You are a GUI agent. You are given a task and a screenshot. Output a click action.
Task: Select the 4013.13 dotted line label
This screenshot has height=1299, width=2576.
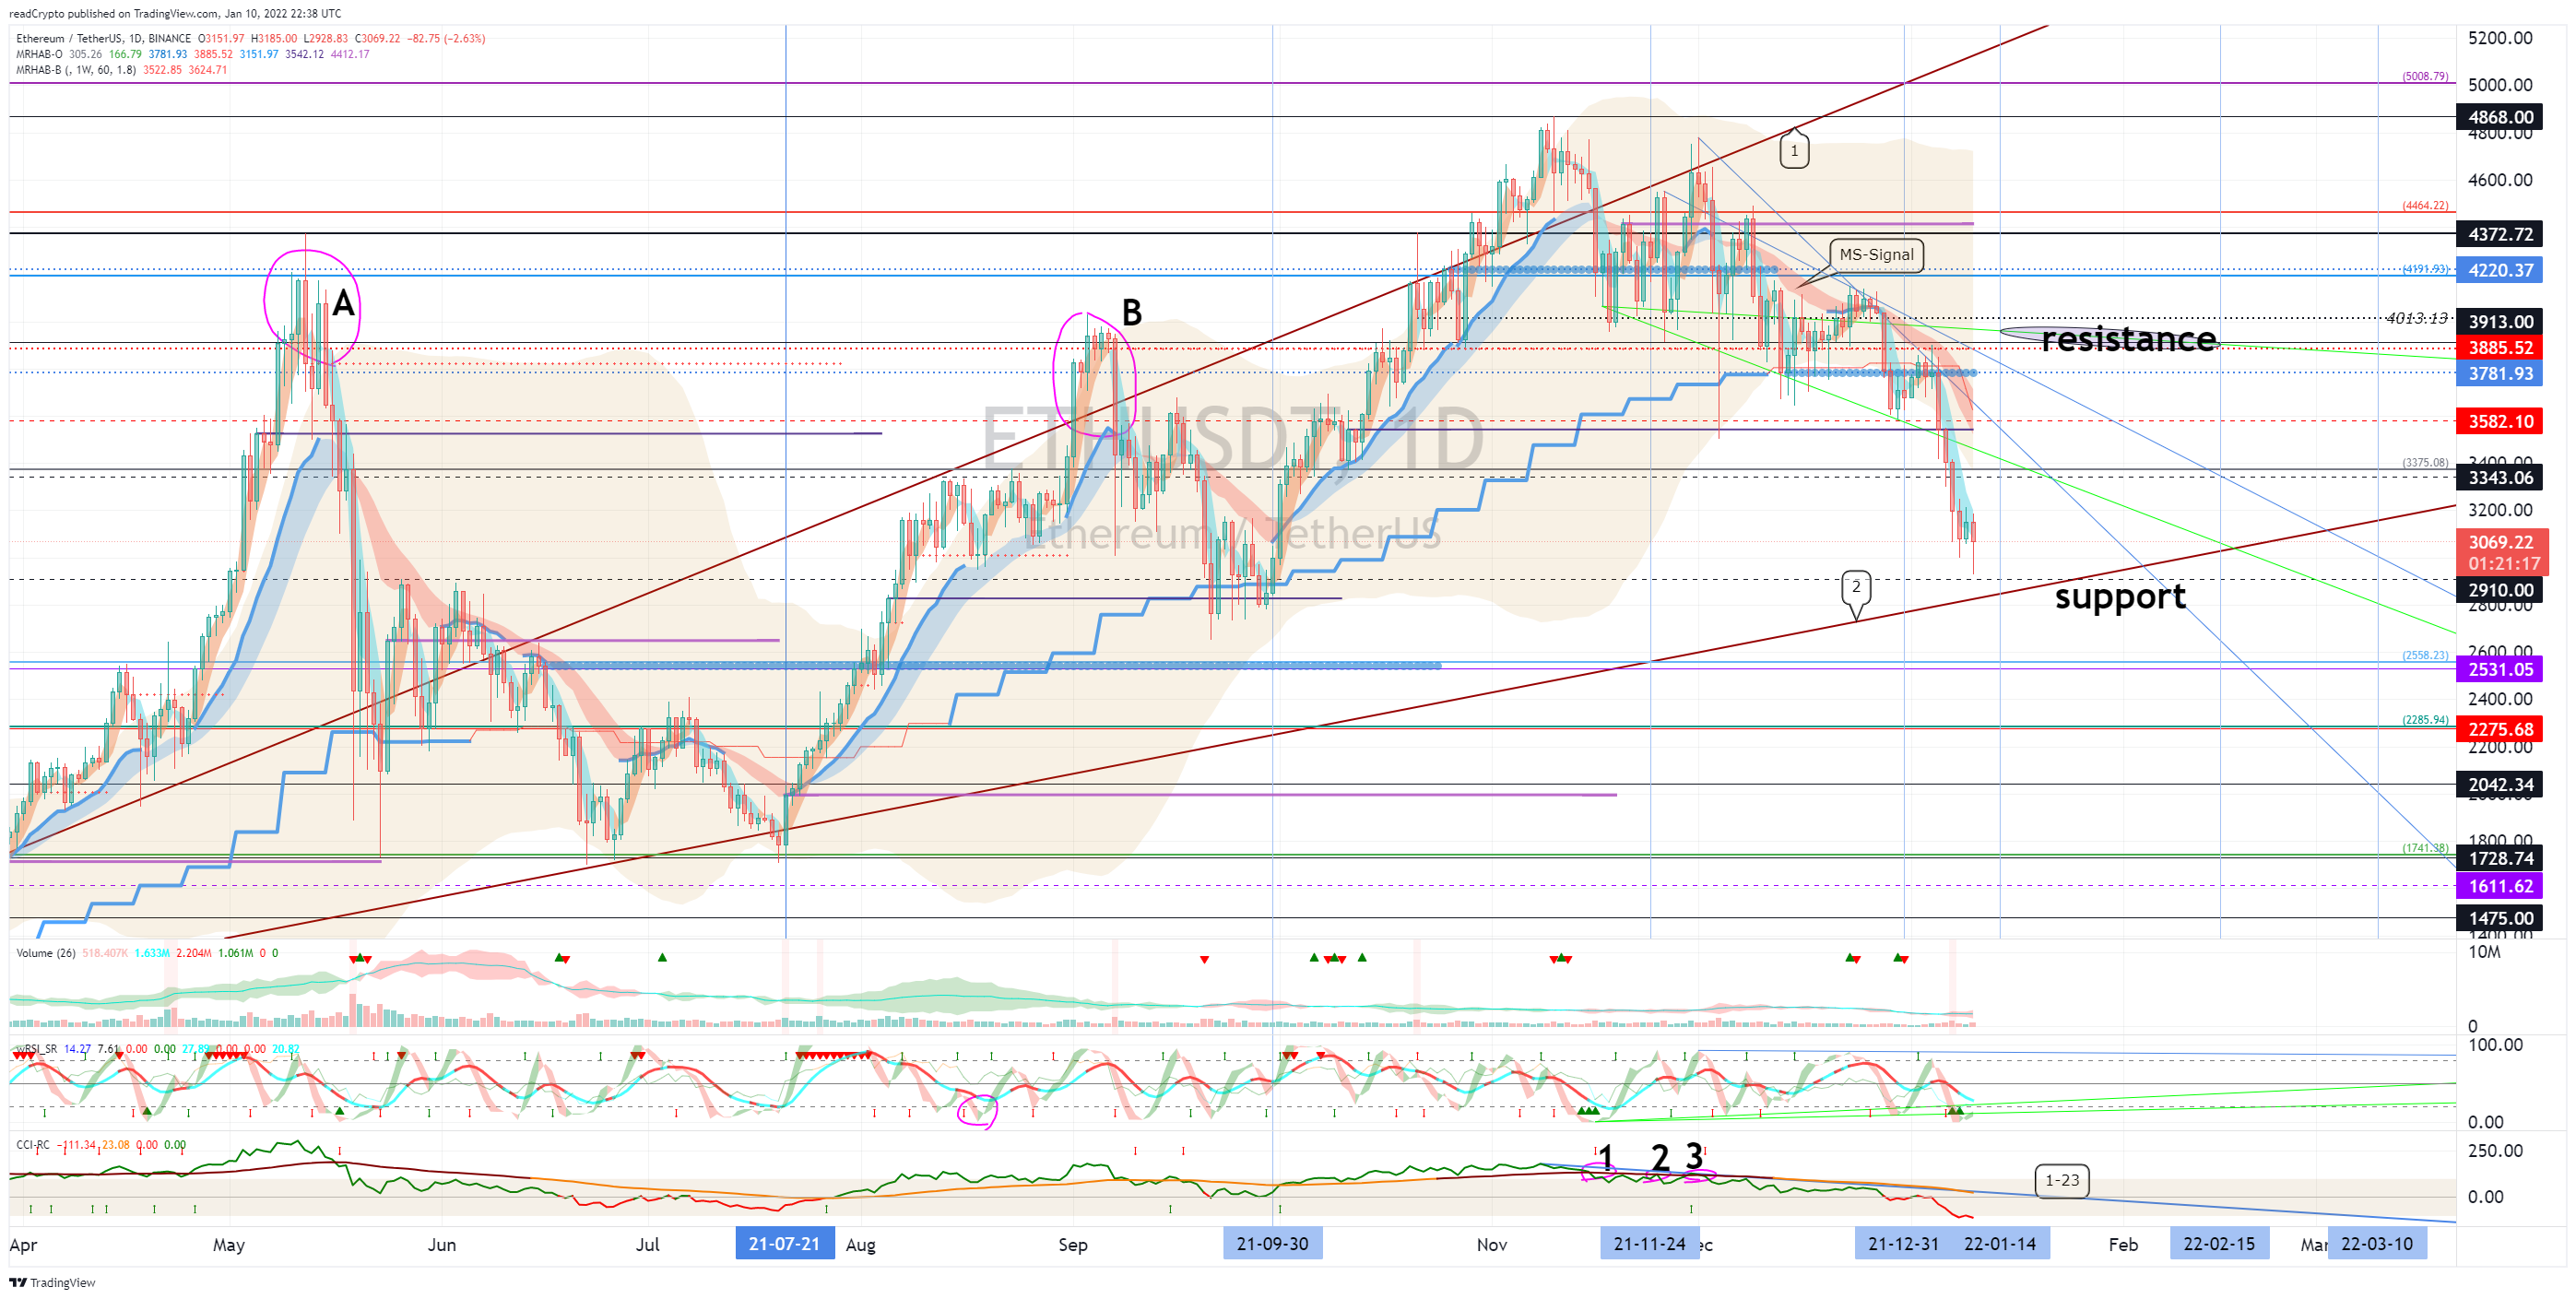click(2417, 318)
